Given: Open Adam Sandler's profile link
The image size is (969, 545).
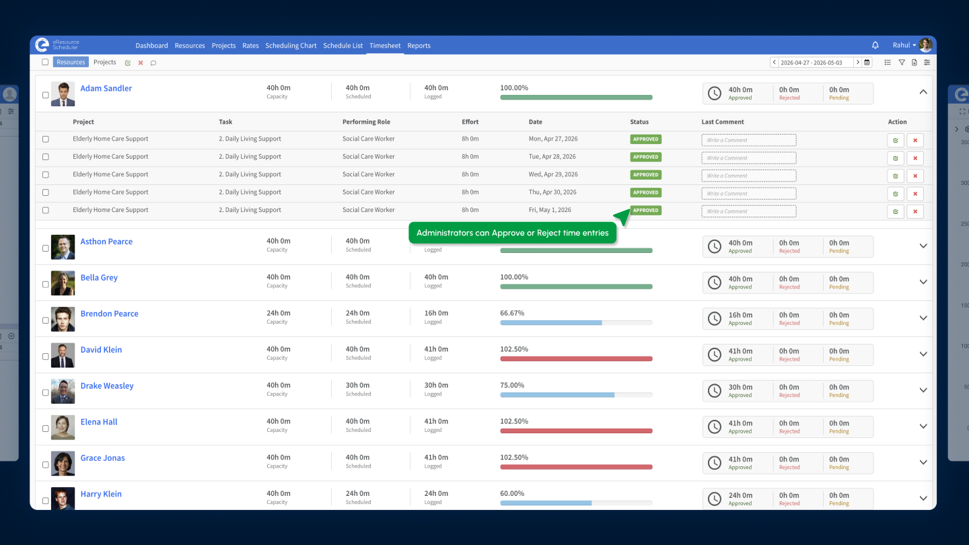Looking at the screenshot, I should pyautogui.click(x=106, y=88).
